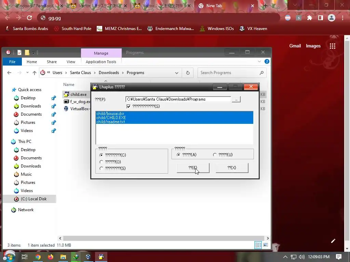This screenshot has width=350, height=262.
Task: Open the File menu in Explorer
Action: point(12,62)
